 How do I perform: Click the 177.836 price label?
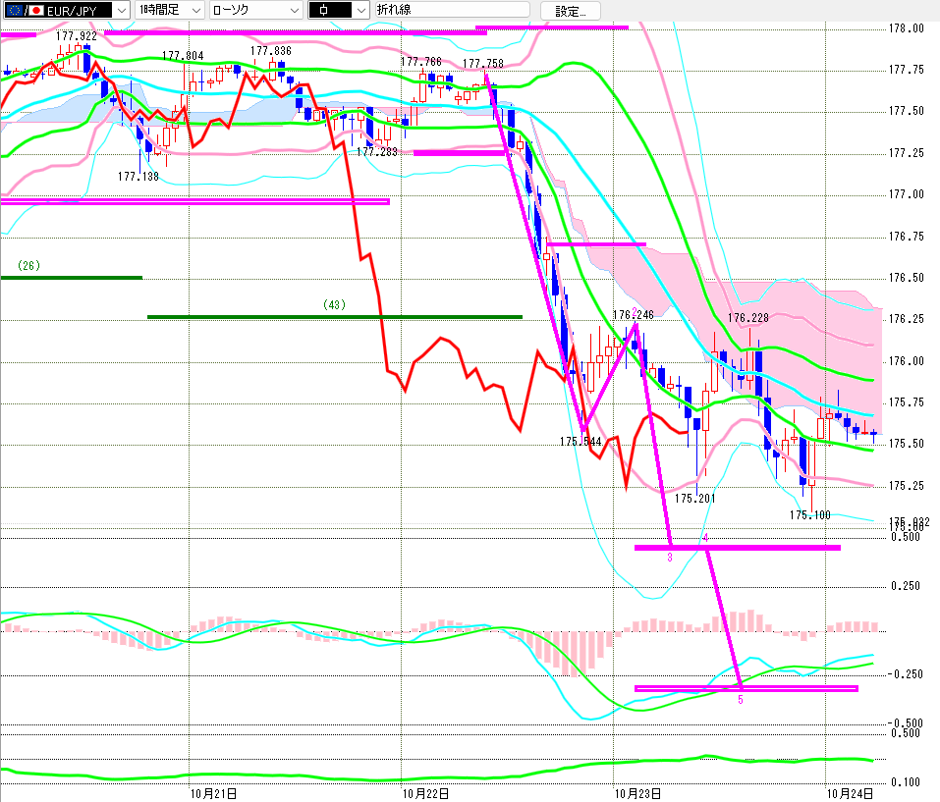[271, 51]
